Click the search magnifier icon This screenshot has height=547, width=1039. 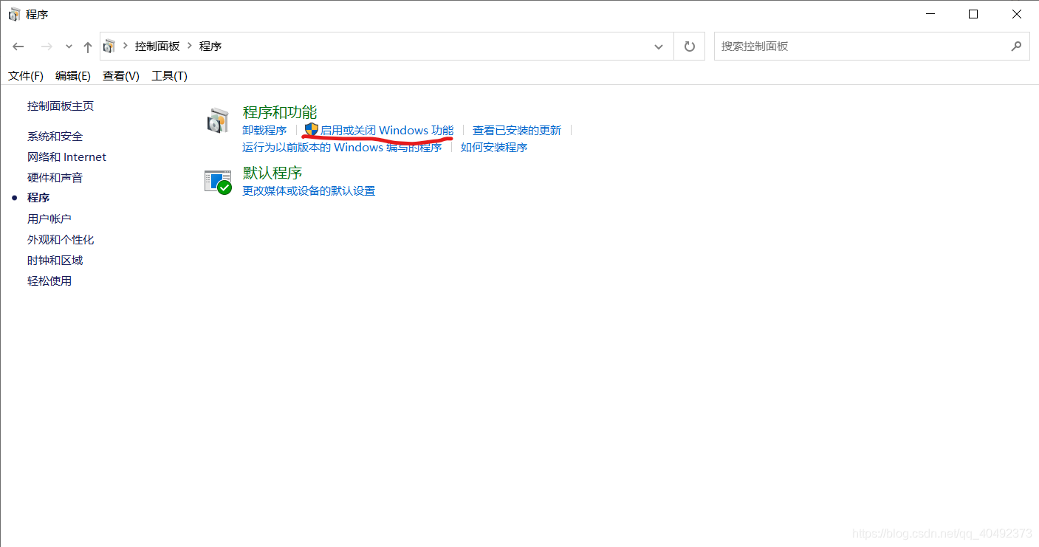tap(1017, 46)
